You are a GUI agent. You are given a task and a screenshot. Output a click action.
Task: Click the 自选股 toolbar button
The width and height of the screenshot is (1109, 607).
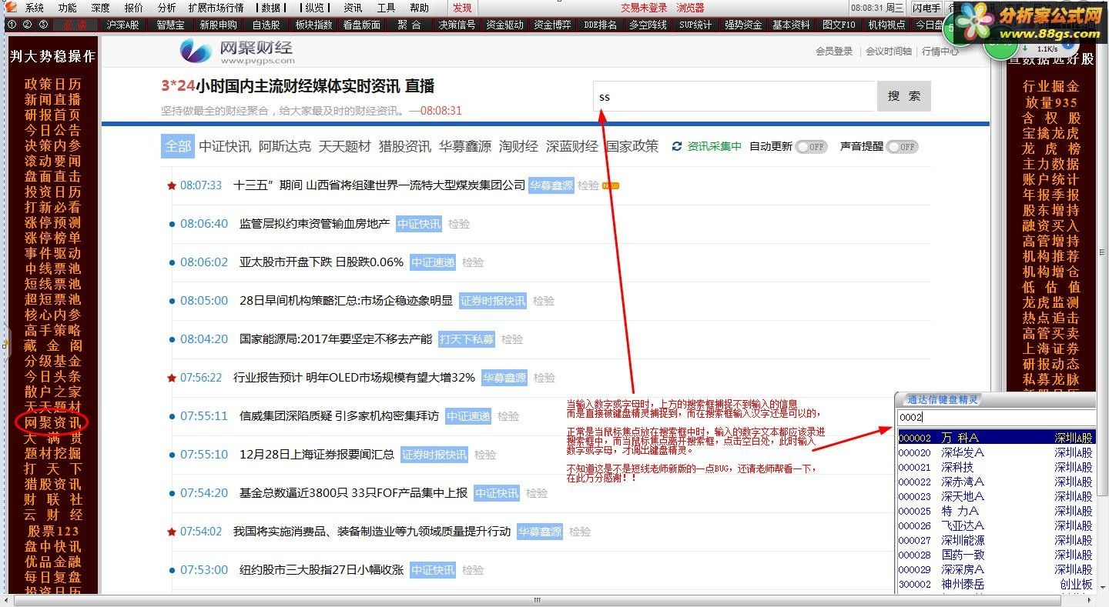[x=266, y=25]
